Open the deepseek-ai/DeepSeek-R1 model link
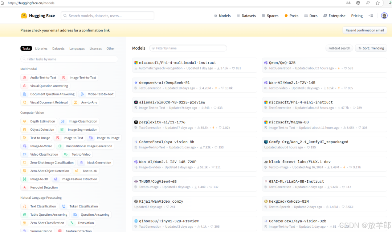Image resolution: width=392 pixels, height=232 pixels. (x=164, y=83)
